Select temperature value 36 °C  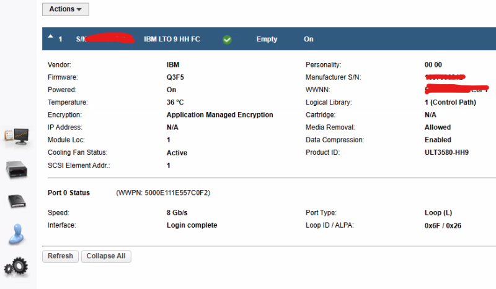(x=175, y=102)
